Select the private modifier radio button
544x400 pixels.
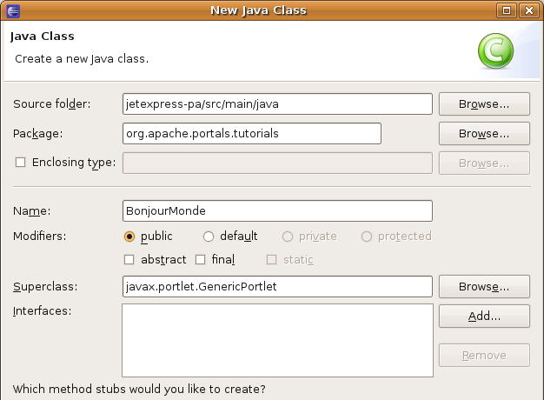click(x=289, y=237)
